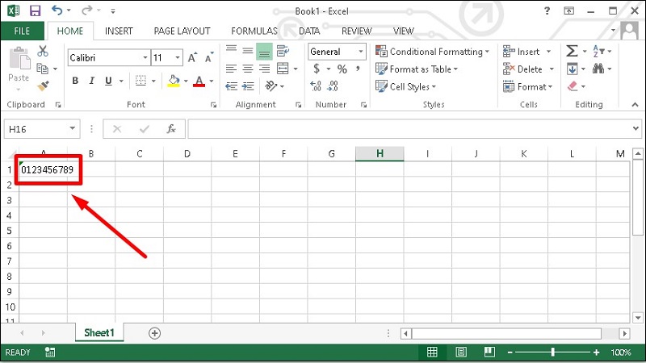646x363 pixels.
Task: Open the Calibri font name dropdown
Action: point(145,57)
